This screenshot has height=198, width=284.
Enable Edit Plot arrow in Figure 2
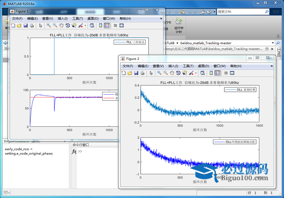151,73
